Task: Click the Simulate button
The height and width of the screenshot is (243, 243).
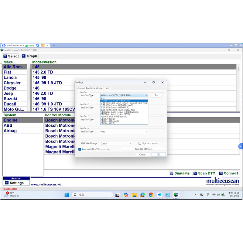Action: tap(180, 173)
